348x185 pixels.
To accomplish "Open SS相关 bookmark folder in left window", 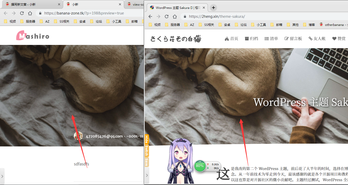I will (x=62, y=22).
